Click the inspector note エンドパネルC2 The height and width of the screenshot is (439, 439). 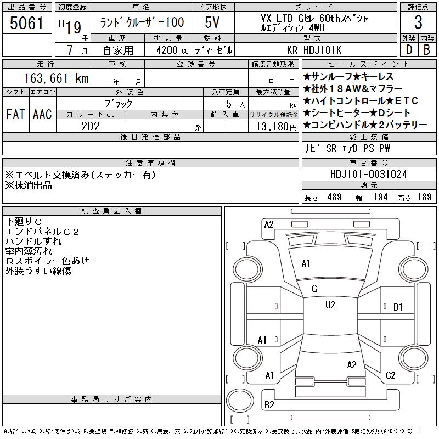[42, 232]
